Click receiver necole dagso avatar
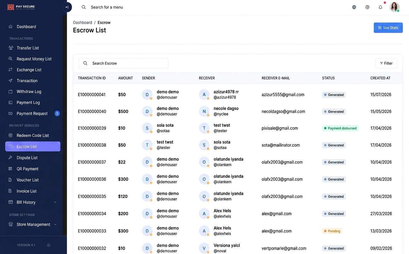409x254 pixels. [x=204, y=111]
